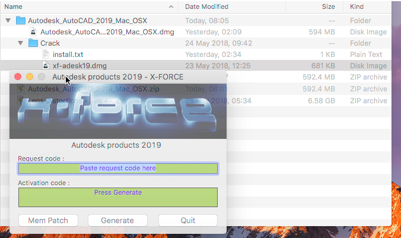Sort files by Kind column header
Screen dimensions: 401x238
[x=357, y=7]
